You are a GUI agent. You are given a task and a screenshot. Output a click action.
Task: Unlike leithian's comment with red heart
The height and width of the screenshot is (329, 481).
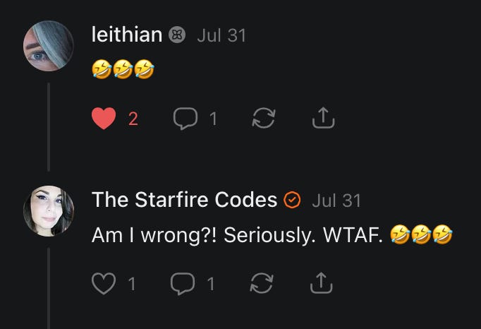[104, 119]
